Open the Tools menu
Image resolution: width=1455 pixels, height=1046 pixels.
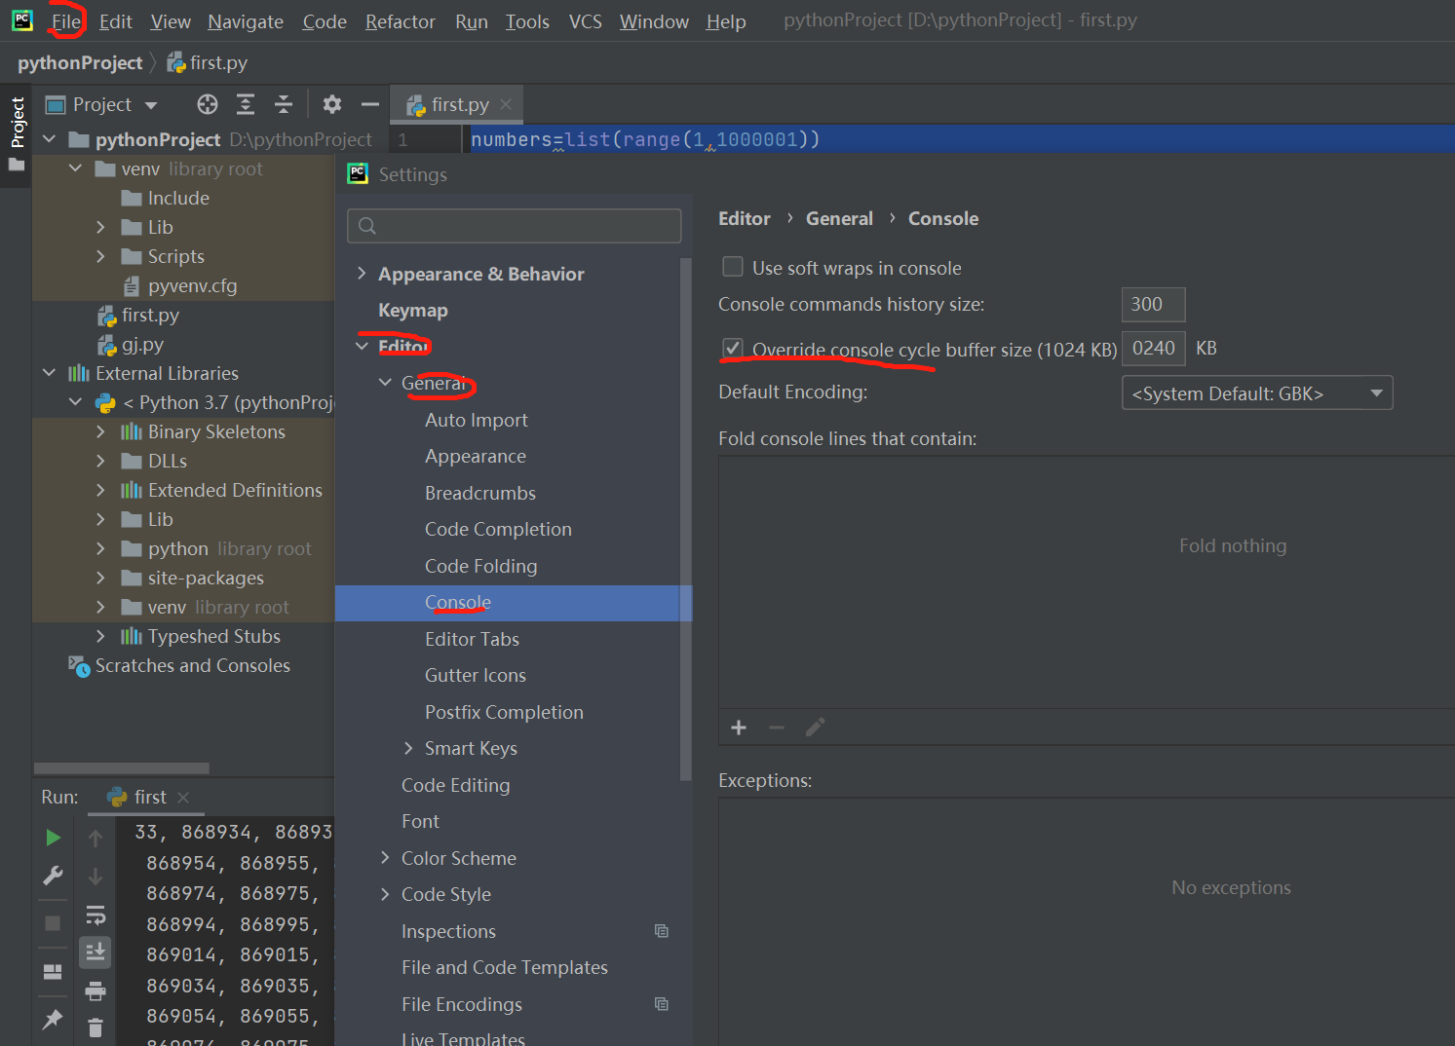[527, 21]
